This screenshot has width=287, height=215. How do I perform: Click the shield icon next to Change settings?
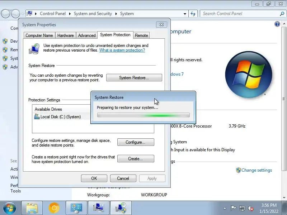tap(238, 170)
